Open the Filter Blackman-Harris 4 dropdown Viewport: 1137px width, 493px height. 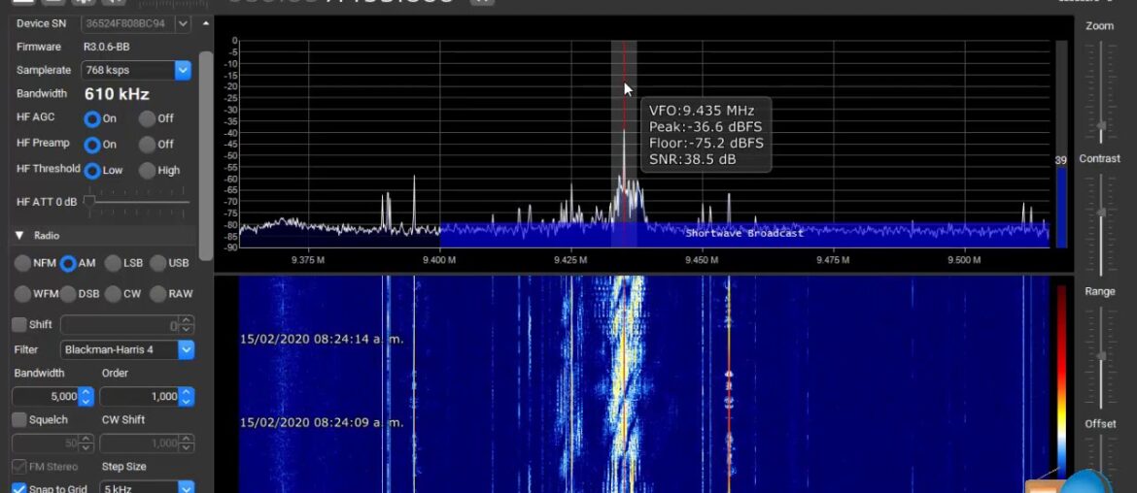(x=187, y=349)
